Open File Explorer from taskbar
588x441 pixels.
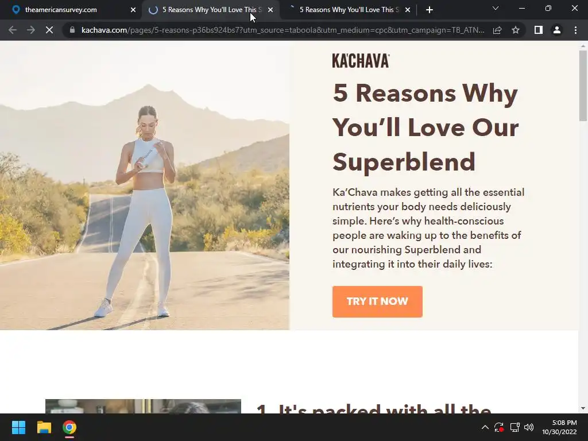pyautogui.click(x=44, y=427)
